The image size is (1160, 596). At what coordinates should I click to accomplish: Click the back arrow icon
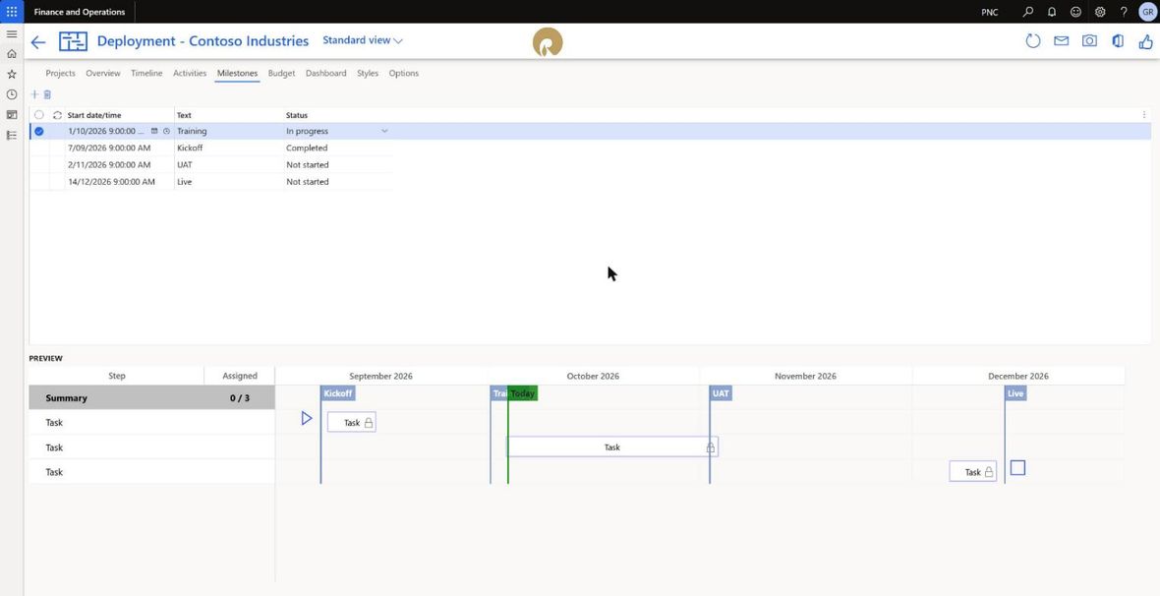coord(37,42)
